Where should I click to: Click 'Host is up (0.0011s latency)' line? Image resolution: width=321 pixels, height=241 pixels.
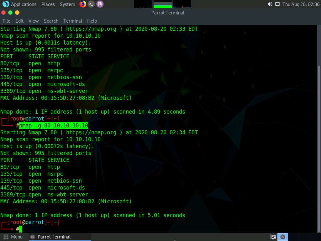46,43
